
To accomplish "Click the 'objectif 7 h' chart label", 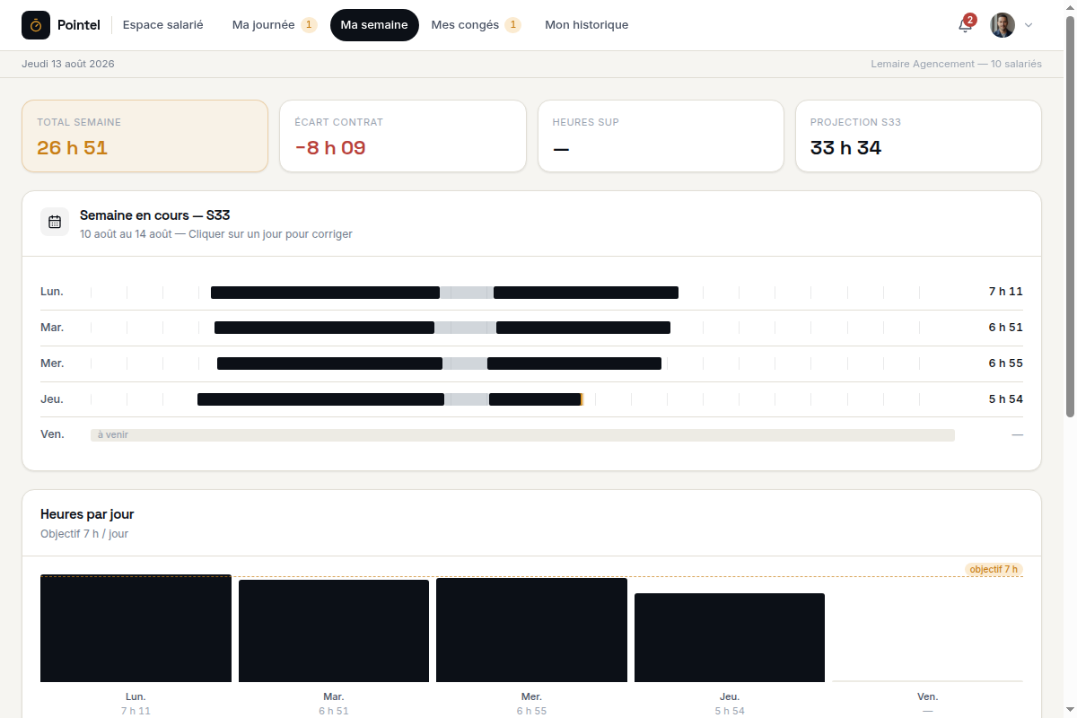I will [994, 569].
